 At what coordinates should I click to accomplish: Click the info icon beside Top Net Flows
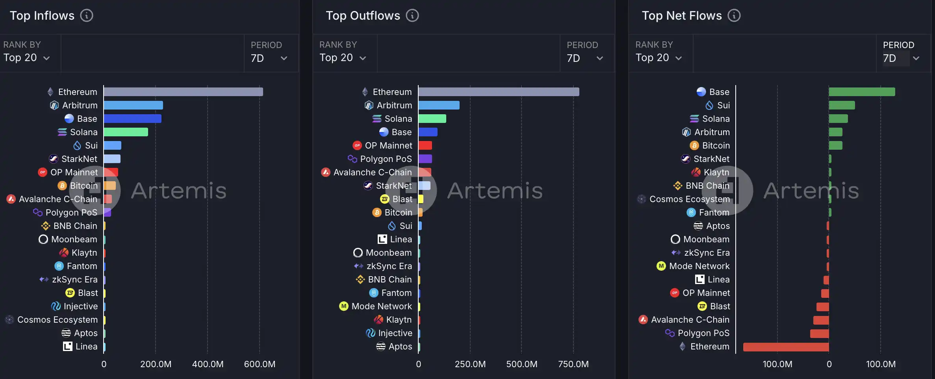(x=734, y=16)
